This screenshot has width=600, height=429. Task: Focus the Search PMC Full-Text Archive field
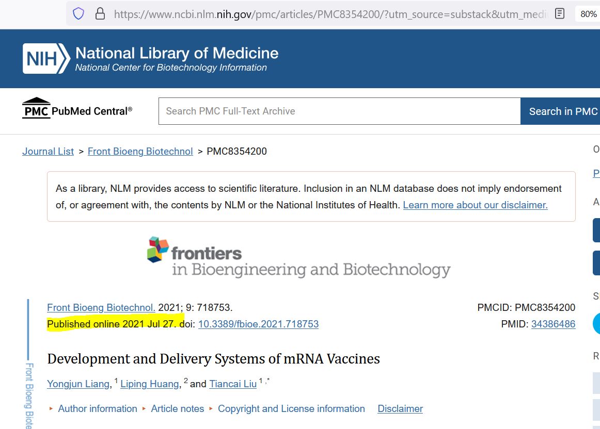[339, 111]
